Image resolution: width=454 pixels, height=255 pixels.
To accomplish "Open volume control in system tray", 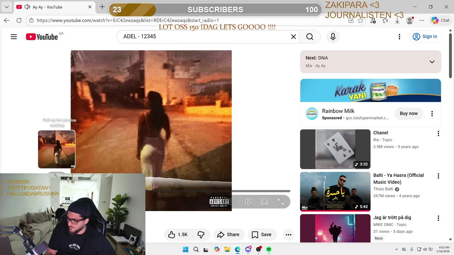I will [x=425, y=249].
